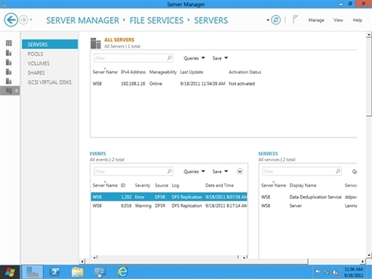Open Queries dropdown in Events panel

[194, 172]
